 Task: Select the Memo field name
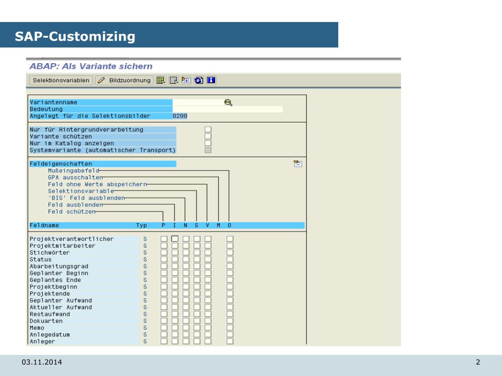pos(37,328)
